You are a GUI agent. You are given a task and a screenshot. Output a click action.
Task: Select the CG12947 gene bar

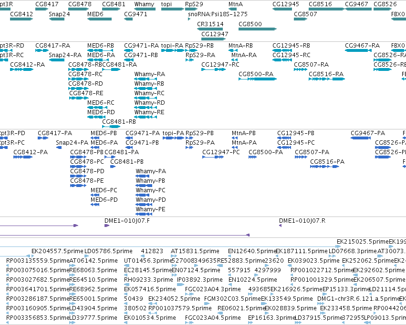[x=213, y=39]
